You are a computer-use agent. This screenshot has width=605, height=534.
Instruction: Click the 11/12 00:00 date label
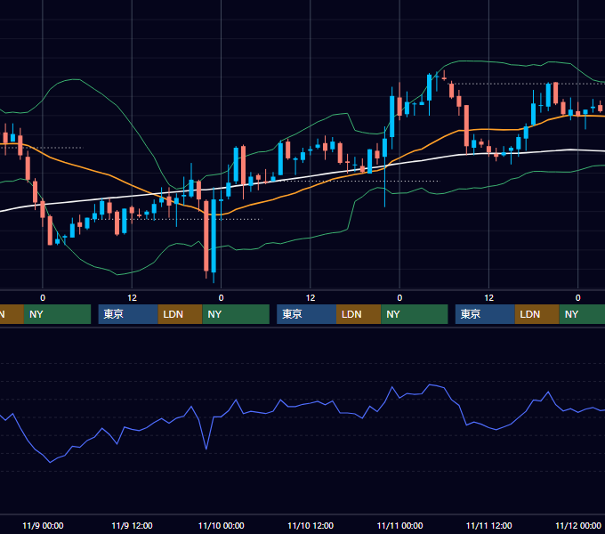click(578, 525)
